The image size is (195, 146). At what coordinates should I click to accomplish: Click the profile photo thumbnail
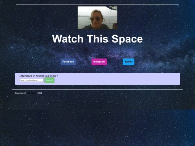coord(97,18)
